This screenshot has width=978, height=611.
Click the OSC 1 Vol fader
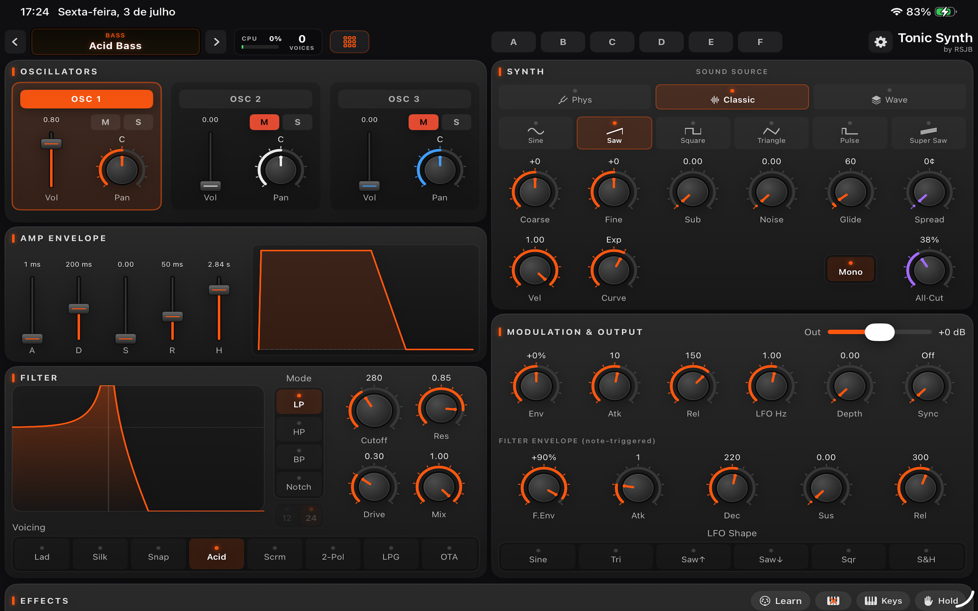coord(51,144)
